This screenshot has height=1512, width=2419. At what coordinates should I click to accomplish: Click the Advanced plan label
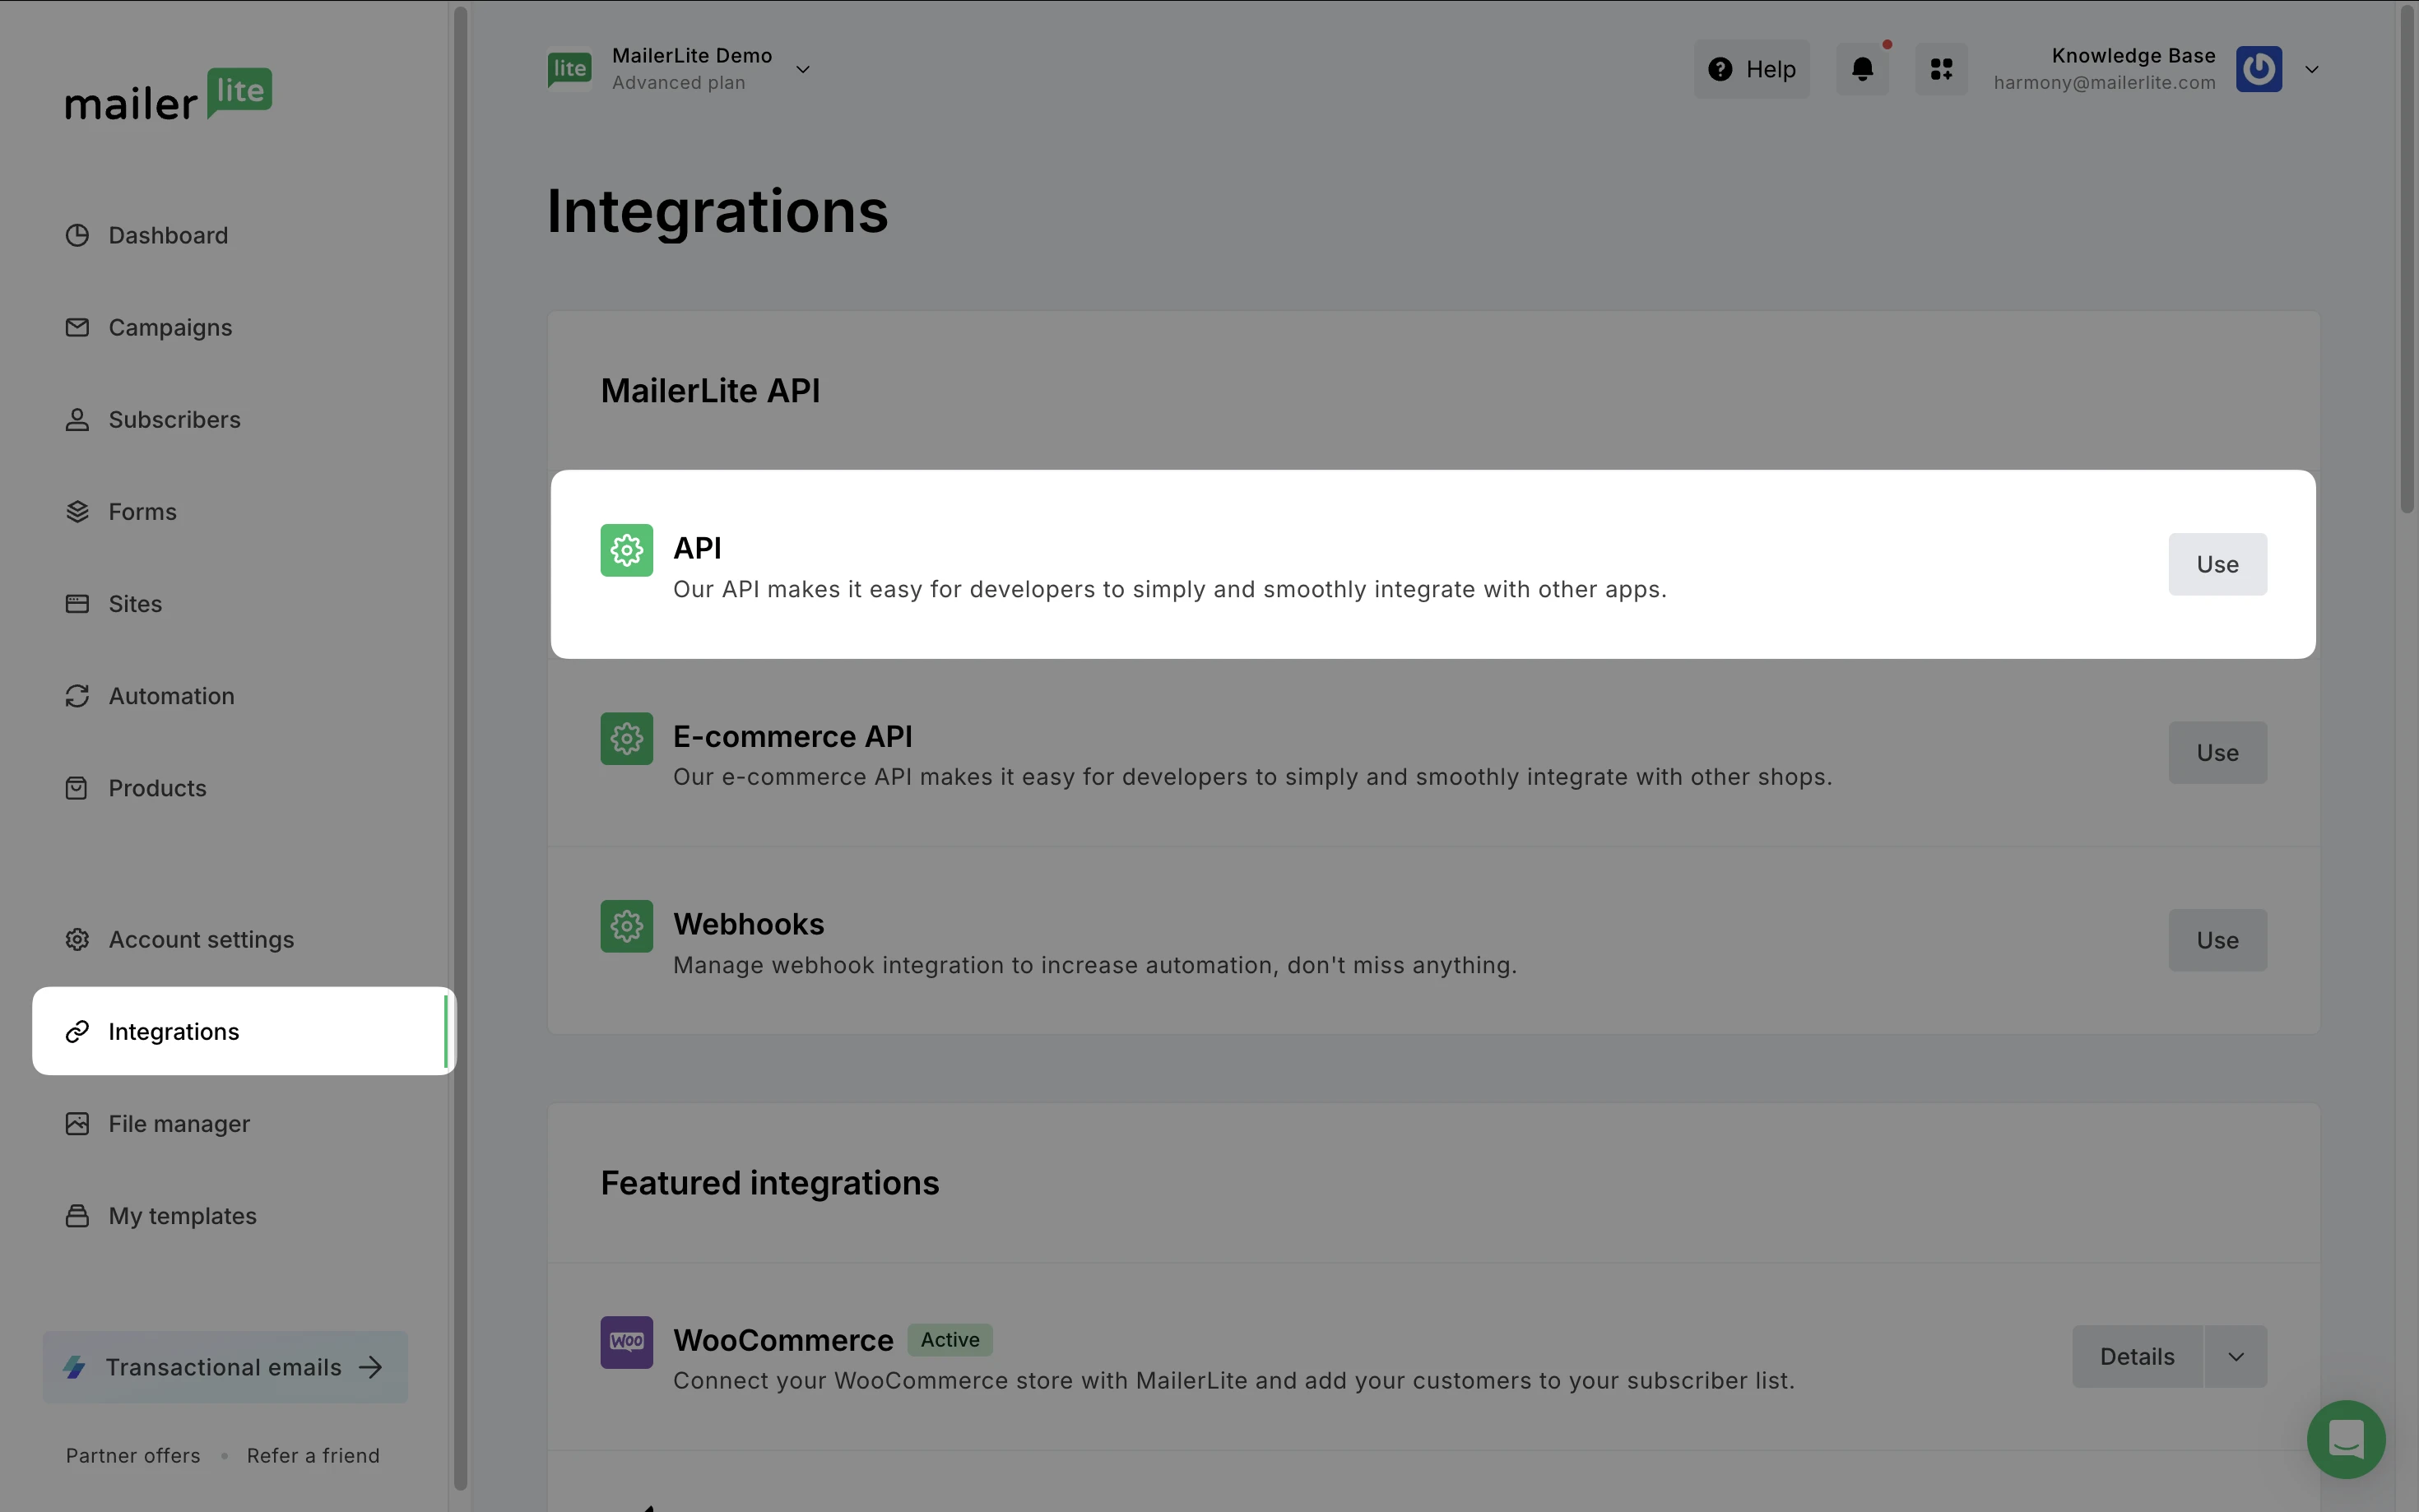point(679,83)
